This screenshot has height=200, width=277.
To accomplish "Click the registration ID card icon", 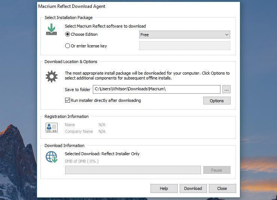I will tap(52, 128).
